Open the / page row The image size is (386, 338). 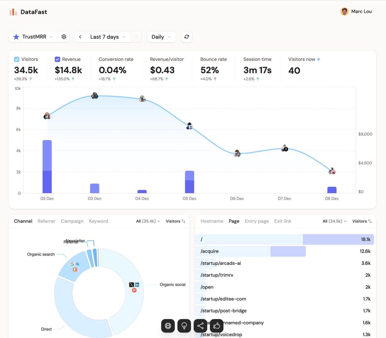tap(284, 239)
